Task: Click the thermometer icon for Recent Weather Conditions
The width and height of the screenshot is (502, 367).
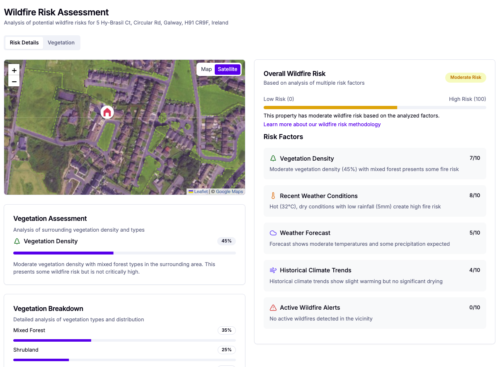Action: pos(273,196)
